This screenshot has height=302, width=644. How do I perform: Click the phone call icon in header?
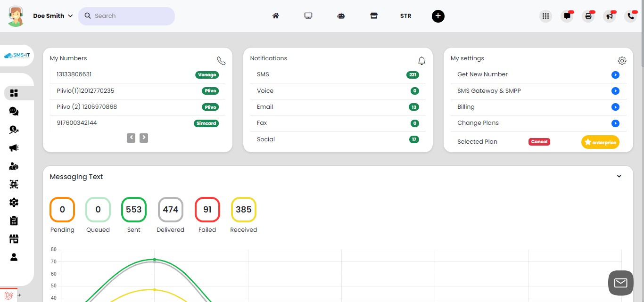point(631,16)
